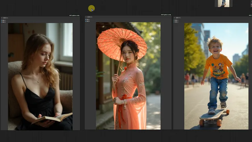This screenshot has height=142, width=252.
Task: Select the 图像_B input dot on skateboard-boy node
Action: (174, 22)
